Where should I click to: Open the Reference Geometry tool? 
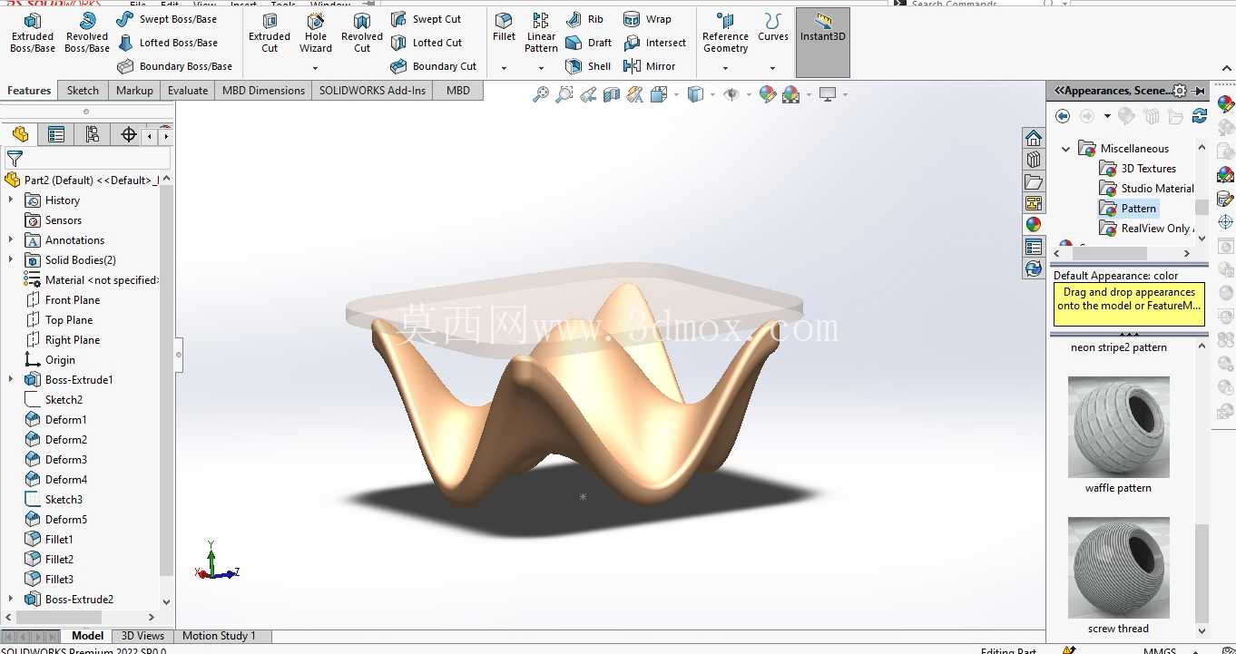(x=725, y=33)
